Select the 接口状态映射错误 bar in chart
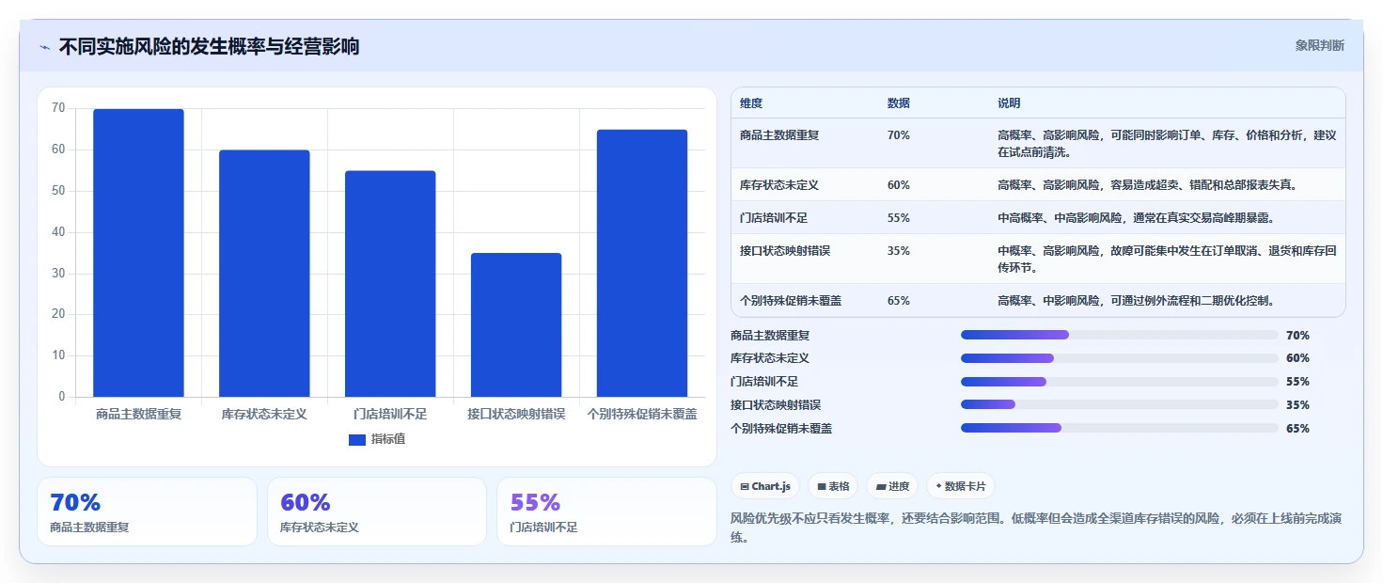The width and height of the screenshot is (1383, 583). [x=516, y=325]
